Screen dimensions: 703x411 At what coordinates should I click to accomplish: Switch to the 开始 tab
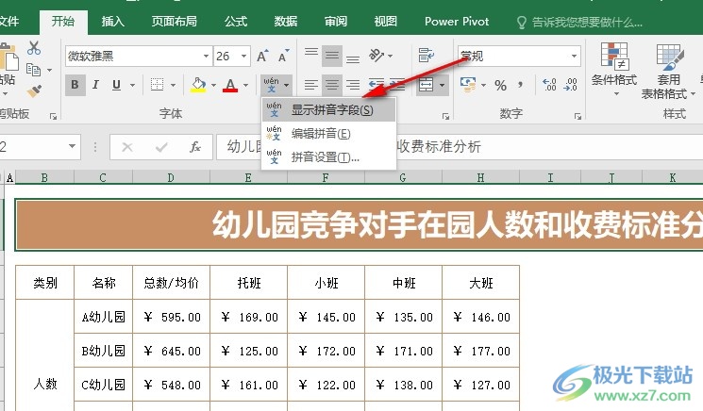point(63,21)
